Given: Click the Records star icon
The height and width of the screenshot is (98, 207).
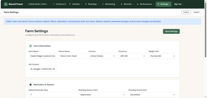Looking at the screenshot, I should [x=121, y=4].
